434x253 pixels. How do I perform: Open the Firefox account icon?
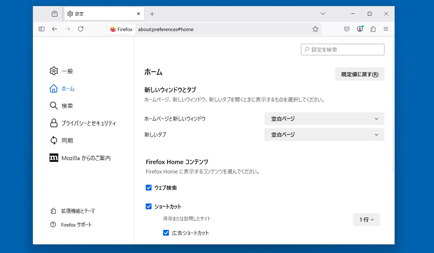[x=360, y=29]
